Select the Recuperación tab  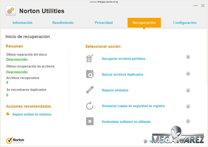click(x=144, y=22)
